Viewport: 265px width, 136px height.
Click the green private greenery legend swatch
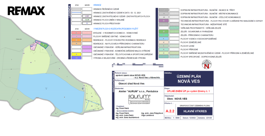coord(164,31)
